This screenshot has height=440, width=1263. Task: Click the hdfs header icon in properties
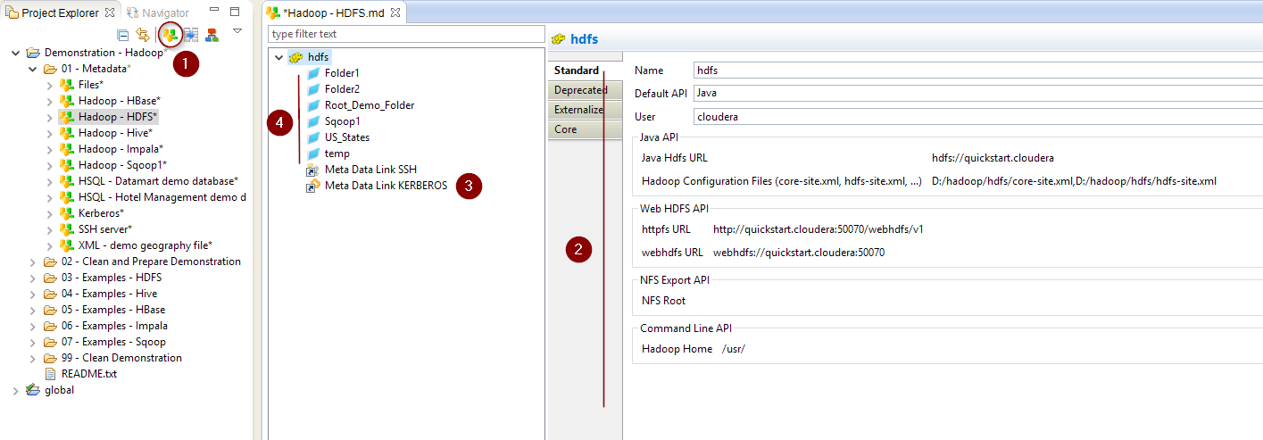559,39
